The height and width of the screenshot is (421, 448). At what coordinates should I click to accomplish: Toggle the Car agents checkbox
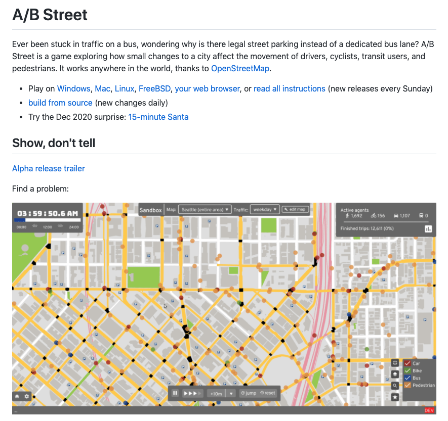pos(408,363)
